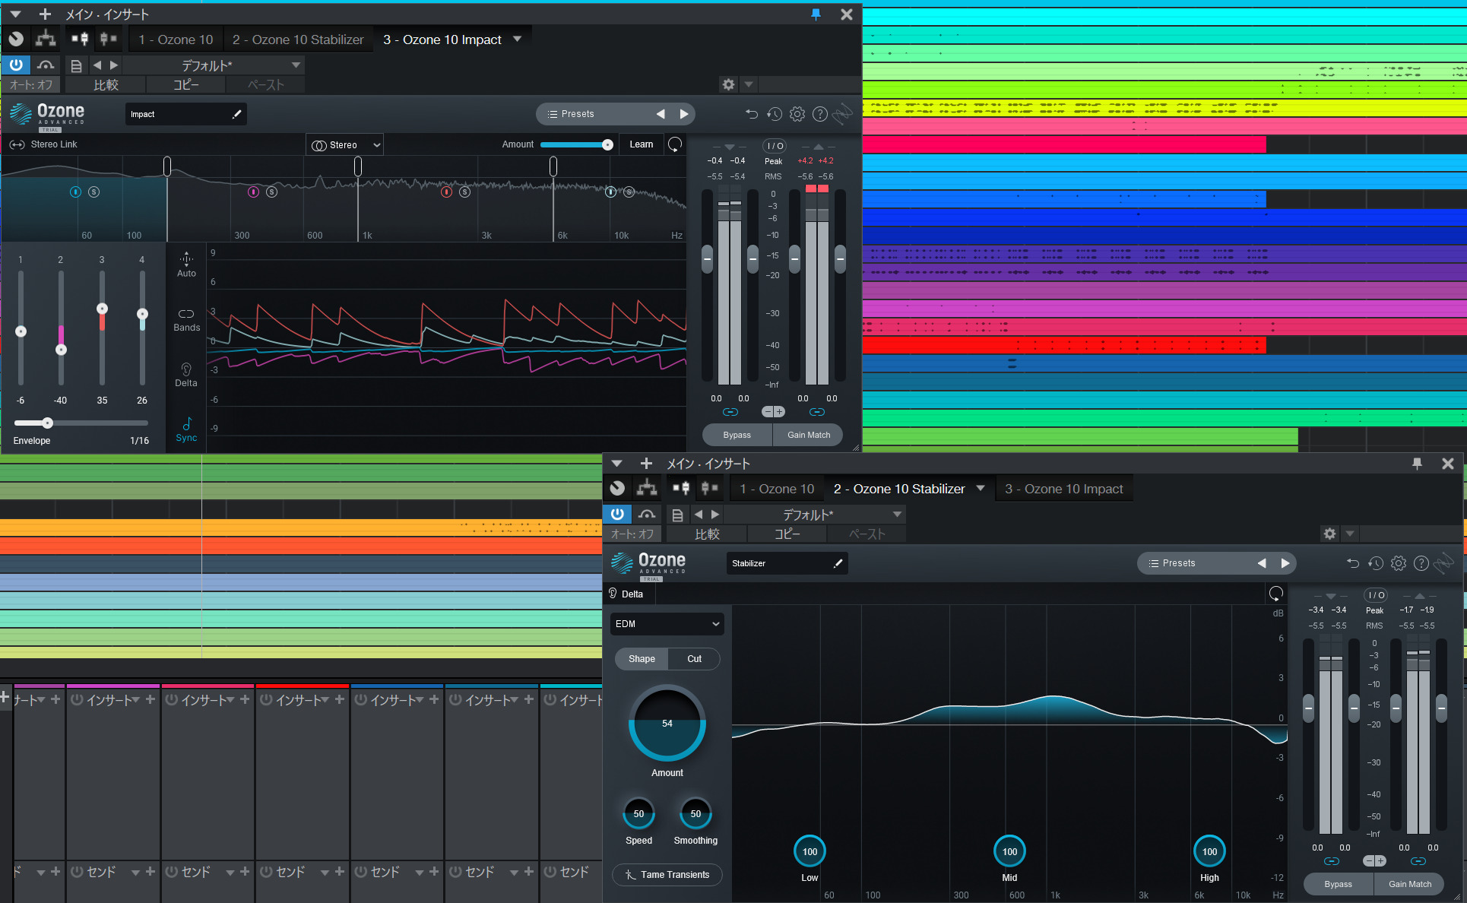1467x903 pixels.
Task: Expand the arrow next to Stabilizer gear icon
Action: tap(1350, 534)
